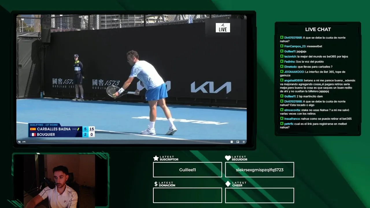Click the LIVE label in the player bar
Viewport: 370px width, 208px height.
tap(24, 142)
